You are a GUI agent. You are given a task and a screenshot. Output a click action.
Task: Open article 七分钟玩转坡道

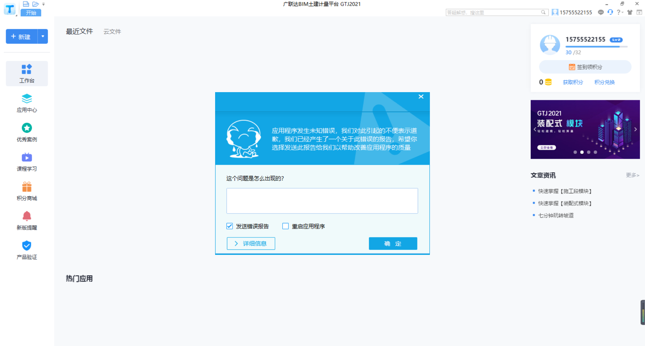(x=556, y=215)
